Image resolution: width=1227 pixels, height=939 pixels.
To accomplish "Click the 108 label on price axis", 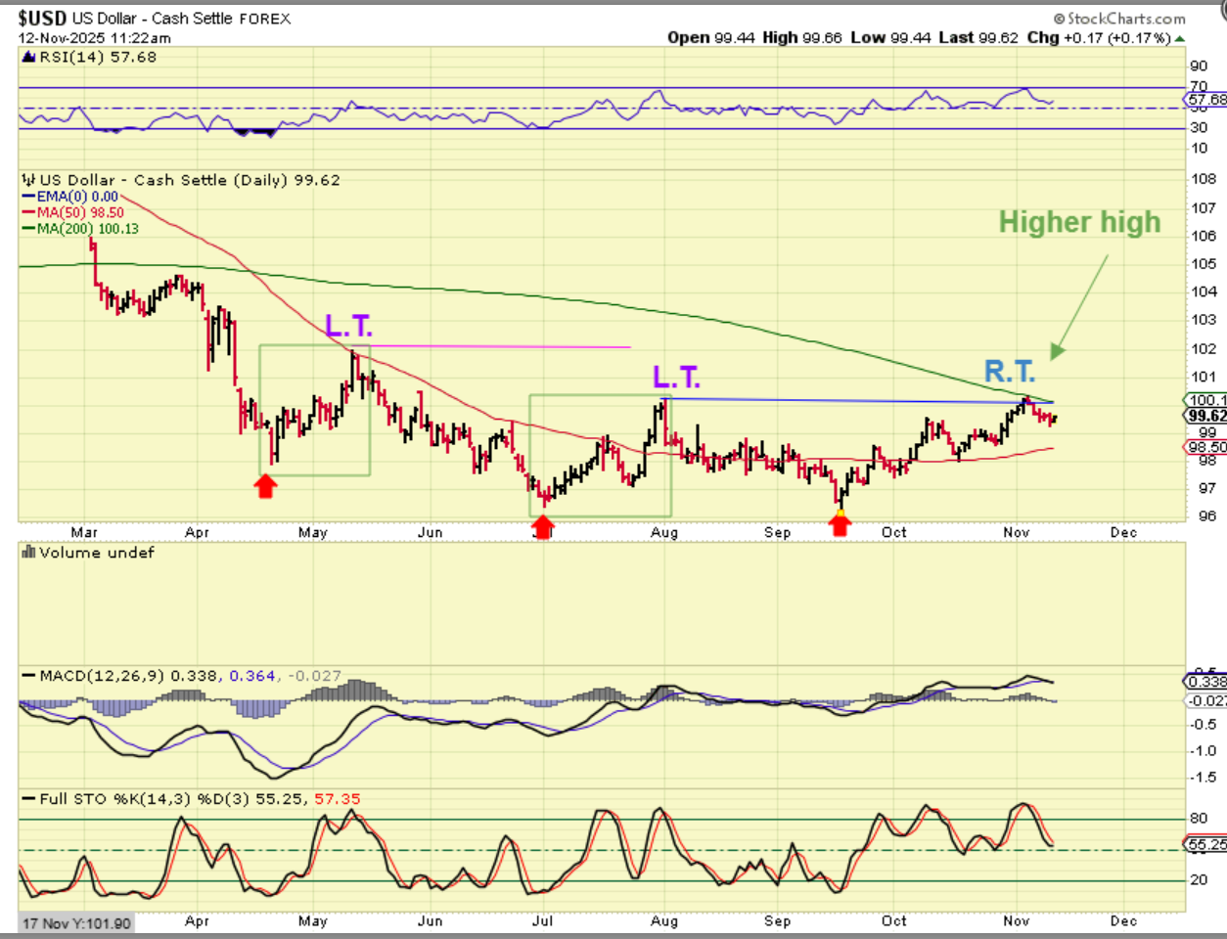I will click(1204, 179).
